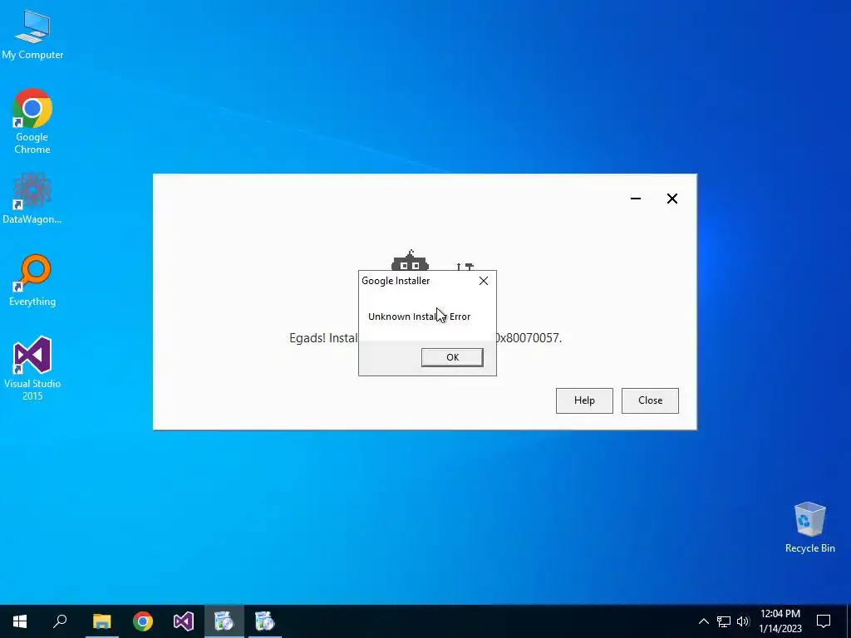Show hidden system tray icons
The image size is (851, 638).
(x=703, y=621)
